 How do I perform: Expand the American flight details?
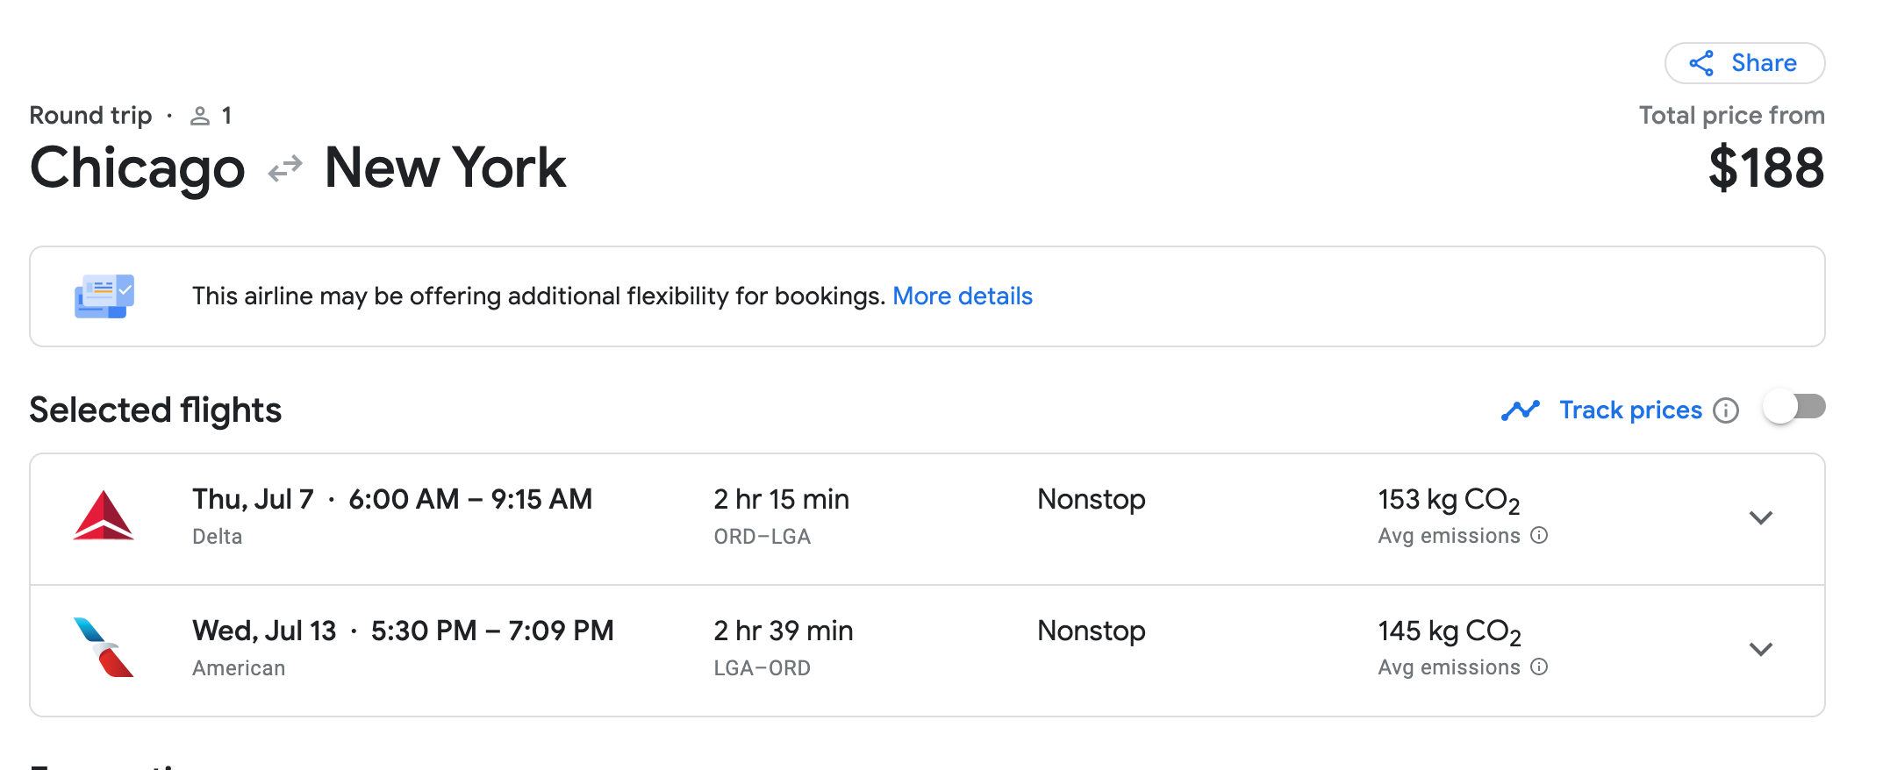1760,649
